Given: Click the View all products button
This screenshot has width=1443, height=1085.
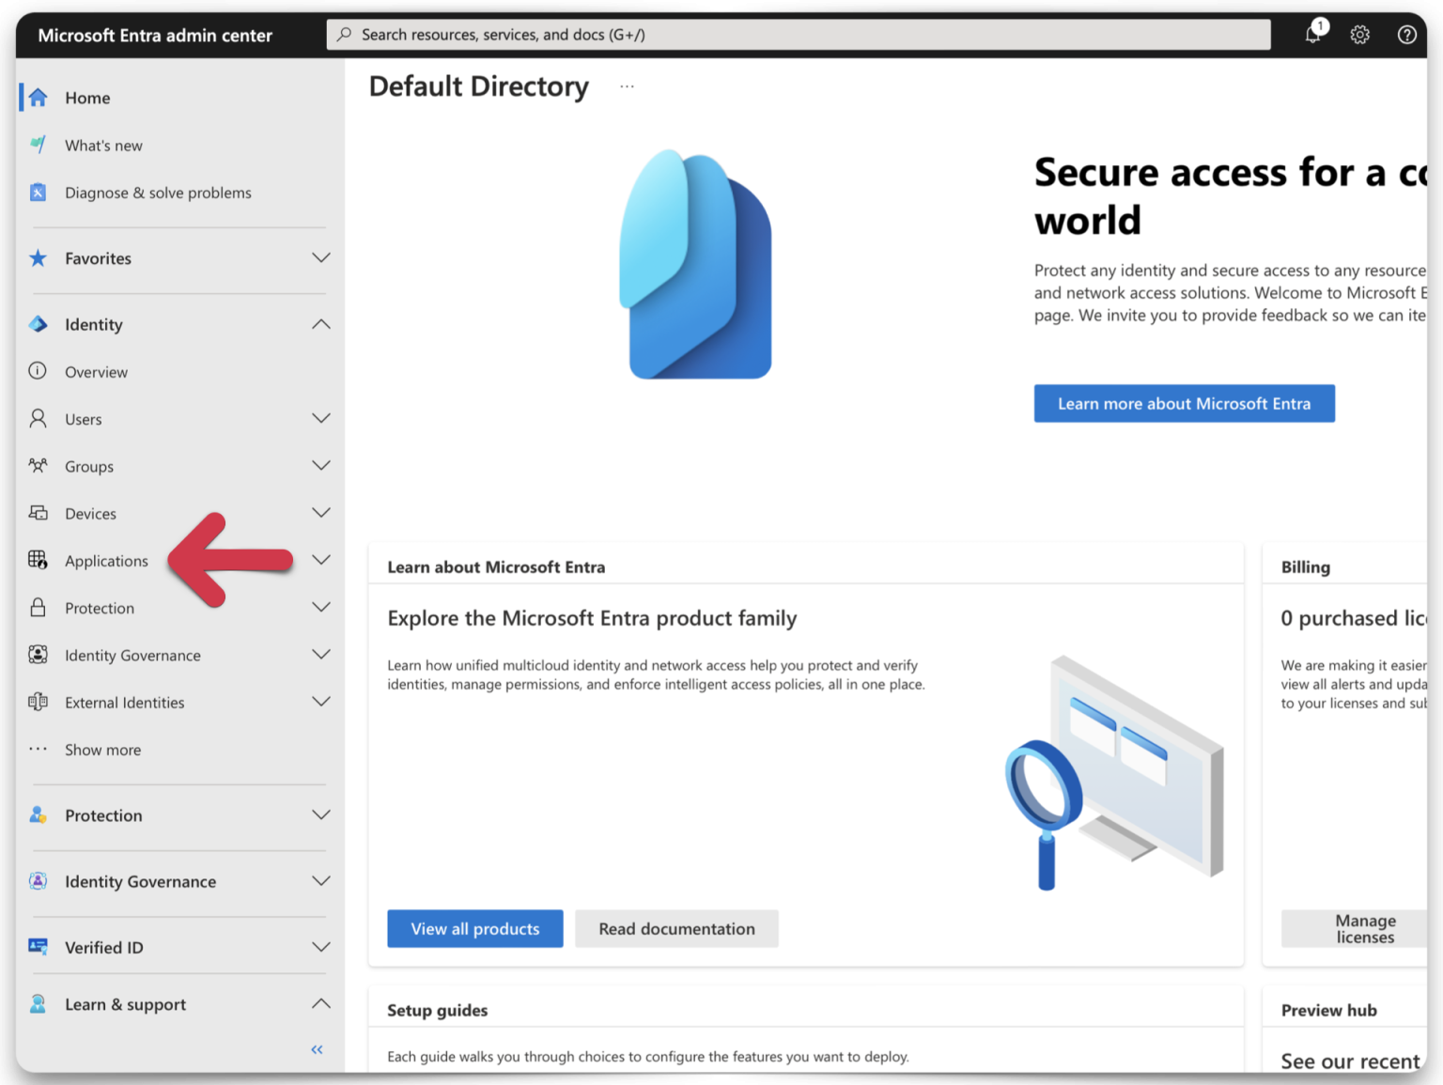Looking at the screenshot, I should point(474,928).
